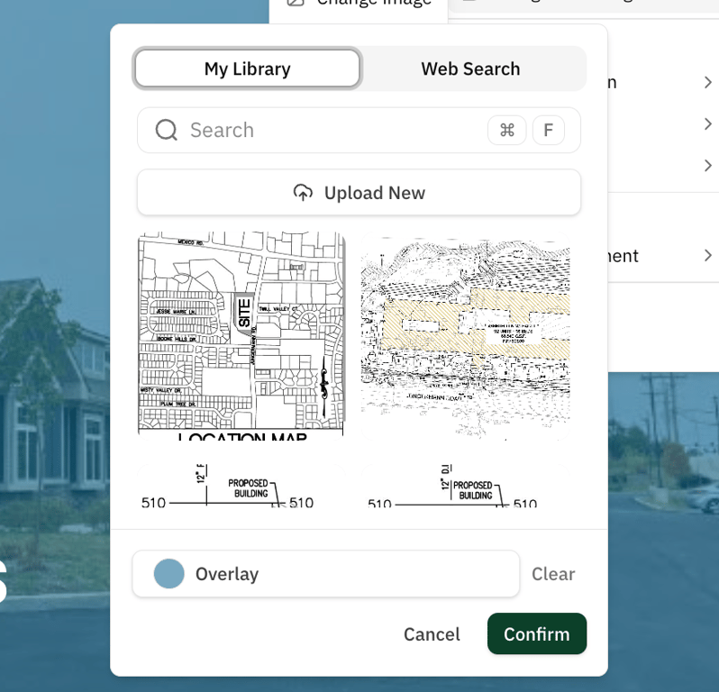
Task: Clear the overlay color
Action: click(553, 574)
